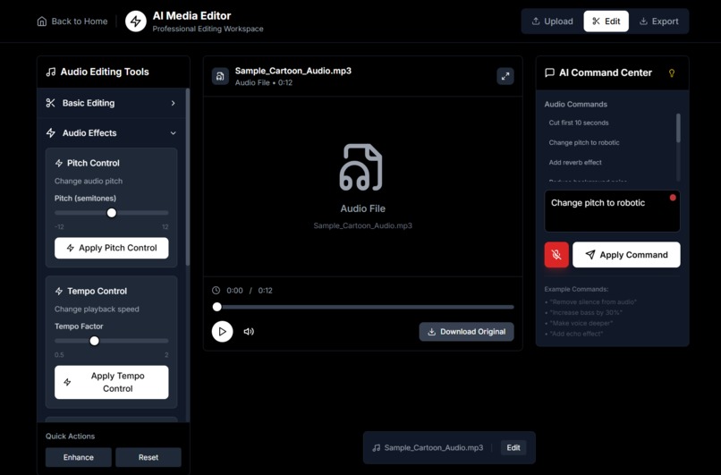The image size is (721, 475).
Task: Click the AI command text input field
Action: pos(612,211)
